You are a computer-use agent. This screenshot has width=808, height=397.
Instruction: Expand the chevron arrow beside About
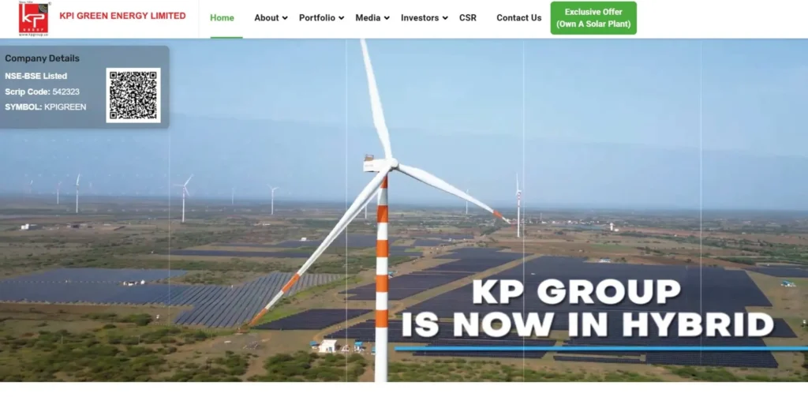click(x=285, y=18)
